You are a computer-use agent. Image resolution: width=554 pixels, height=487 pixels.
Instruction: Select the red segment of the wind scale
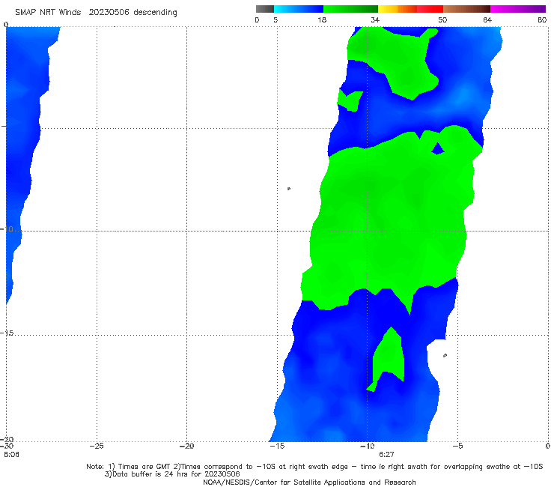(x=430, y=9)
